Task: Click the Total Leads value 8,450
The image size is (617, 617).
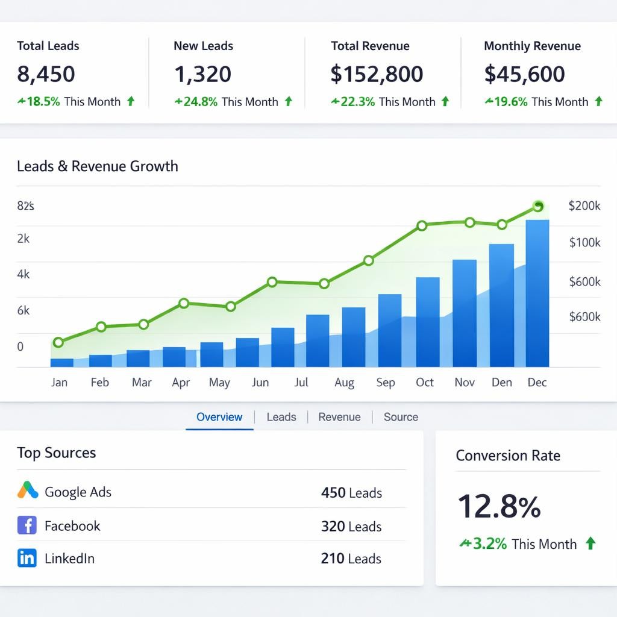Action: [x=46, y=74]
